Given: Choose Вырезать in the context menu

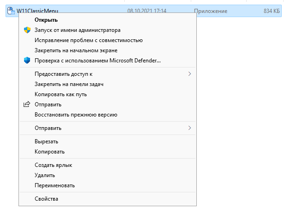Looking at the screenshot, I should click(46, 141).
